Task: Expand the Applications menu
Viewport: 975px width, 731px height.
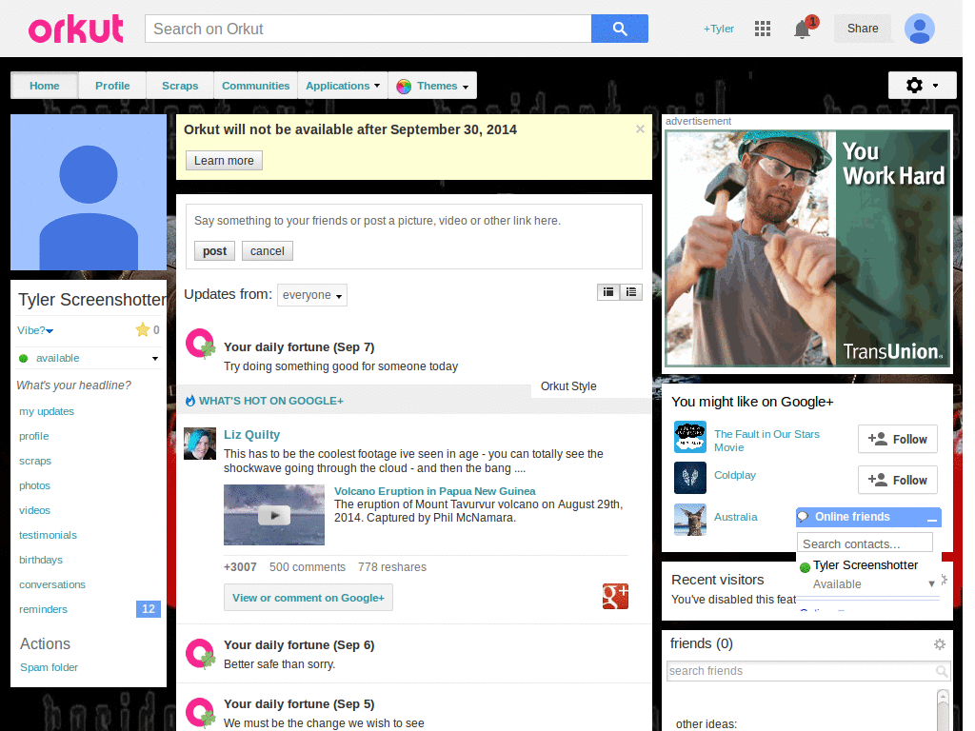Action: click(343, 86)
